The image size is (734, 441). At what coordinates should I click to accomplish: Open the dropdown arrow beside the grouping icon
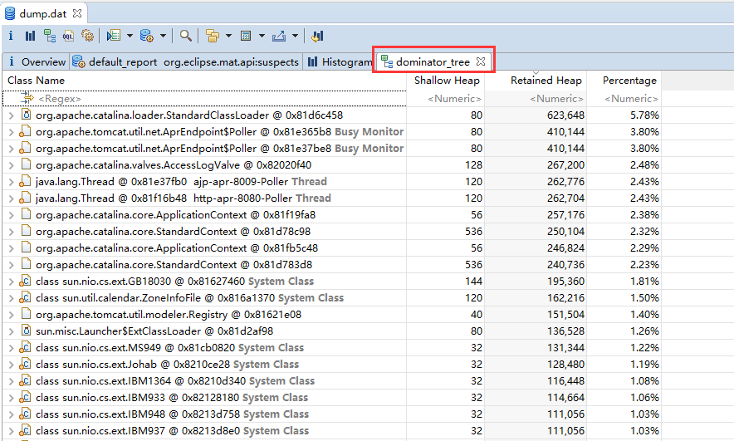coord(228,36)
